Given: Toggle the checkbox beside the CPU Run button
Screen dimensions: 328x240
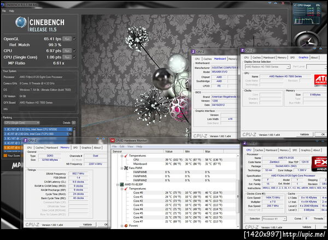Looking at the screenshot, I should click(74, 51).
